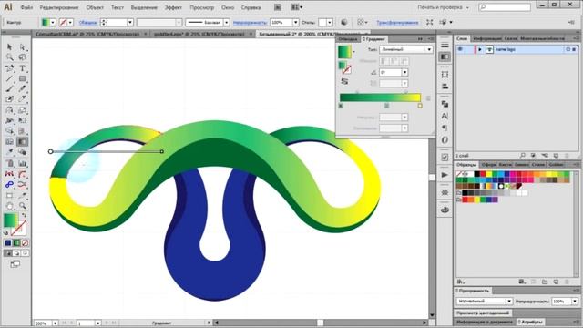
Task: Enable Draw Behind mode
Action: click(x=16, y=253)
